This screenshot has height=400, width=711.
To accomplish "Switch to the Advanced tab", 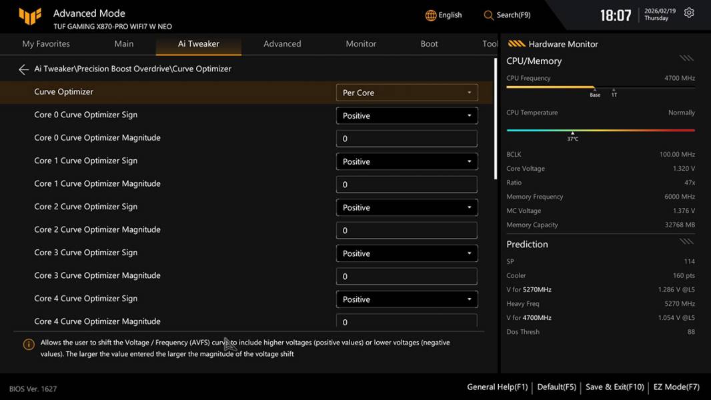I will [x=282, y=44].
